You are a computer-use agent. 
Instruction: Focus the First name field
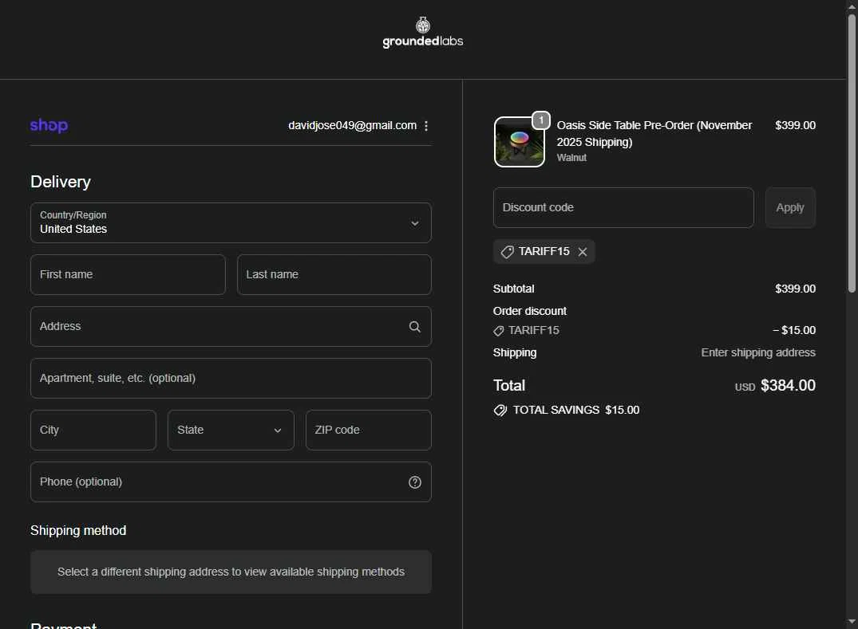pyautogui.click(x=128, y=274)
